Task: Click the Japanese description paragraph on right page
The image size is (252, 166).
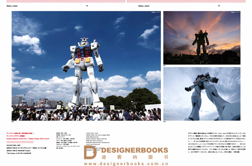Action: (217, 142)
